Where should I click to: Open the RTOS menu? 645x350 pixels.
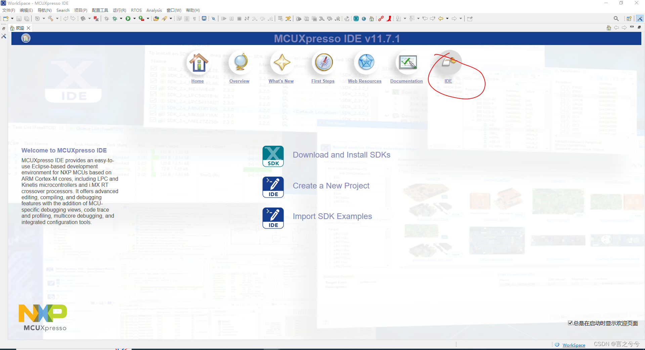pos(136,10)
